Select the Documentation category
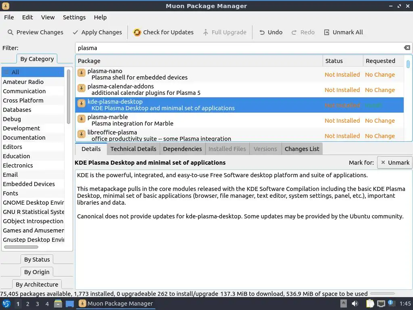 [x=33, y=138]
